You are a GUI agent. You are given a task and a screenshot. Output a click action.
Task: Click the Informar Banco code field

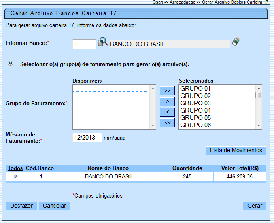[84, 44]
